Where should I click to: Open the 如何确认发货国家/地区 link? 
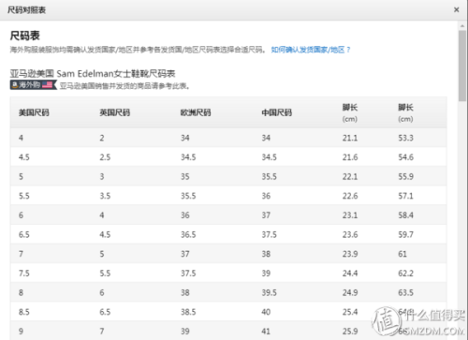[311, 50]
